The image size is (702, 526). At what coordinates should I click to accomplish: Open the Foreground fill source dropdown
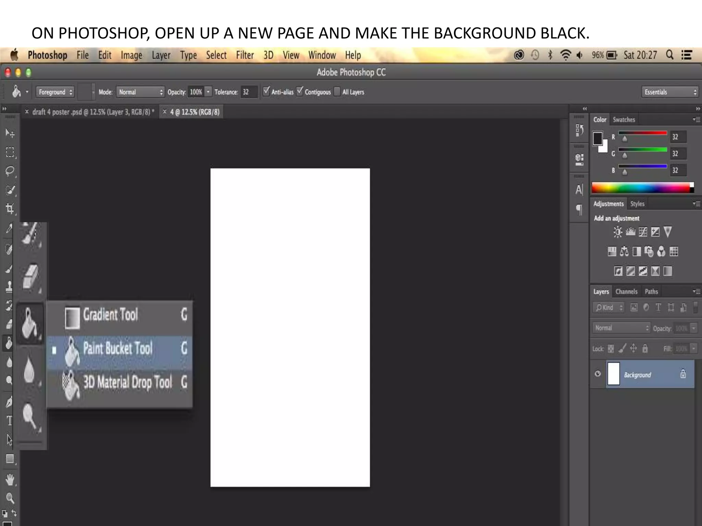coord(55,92)
